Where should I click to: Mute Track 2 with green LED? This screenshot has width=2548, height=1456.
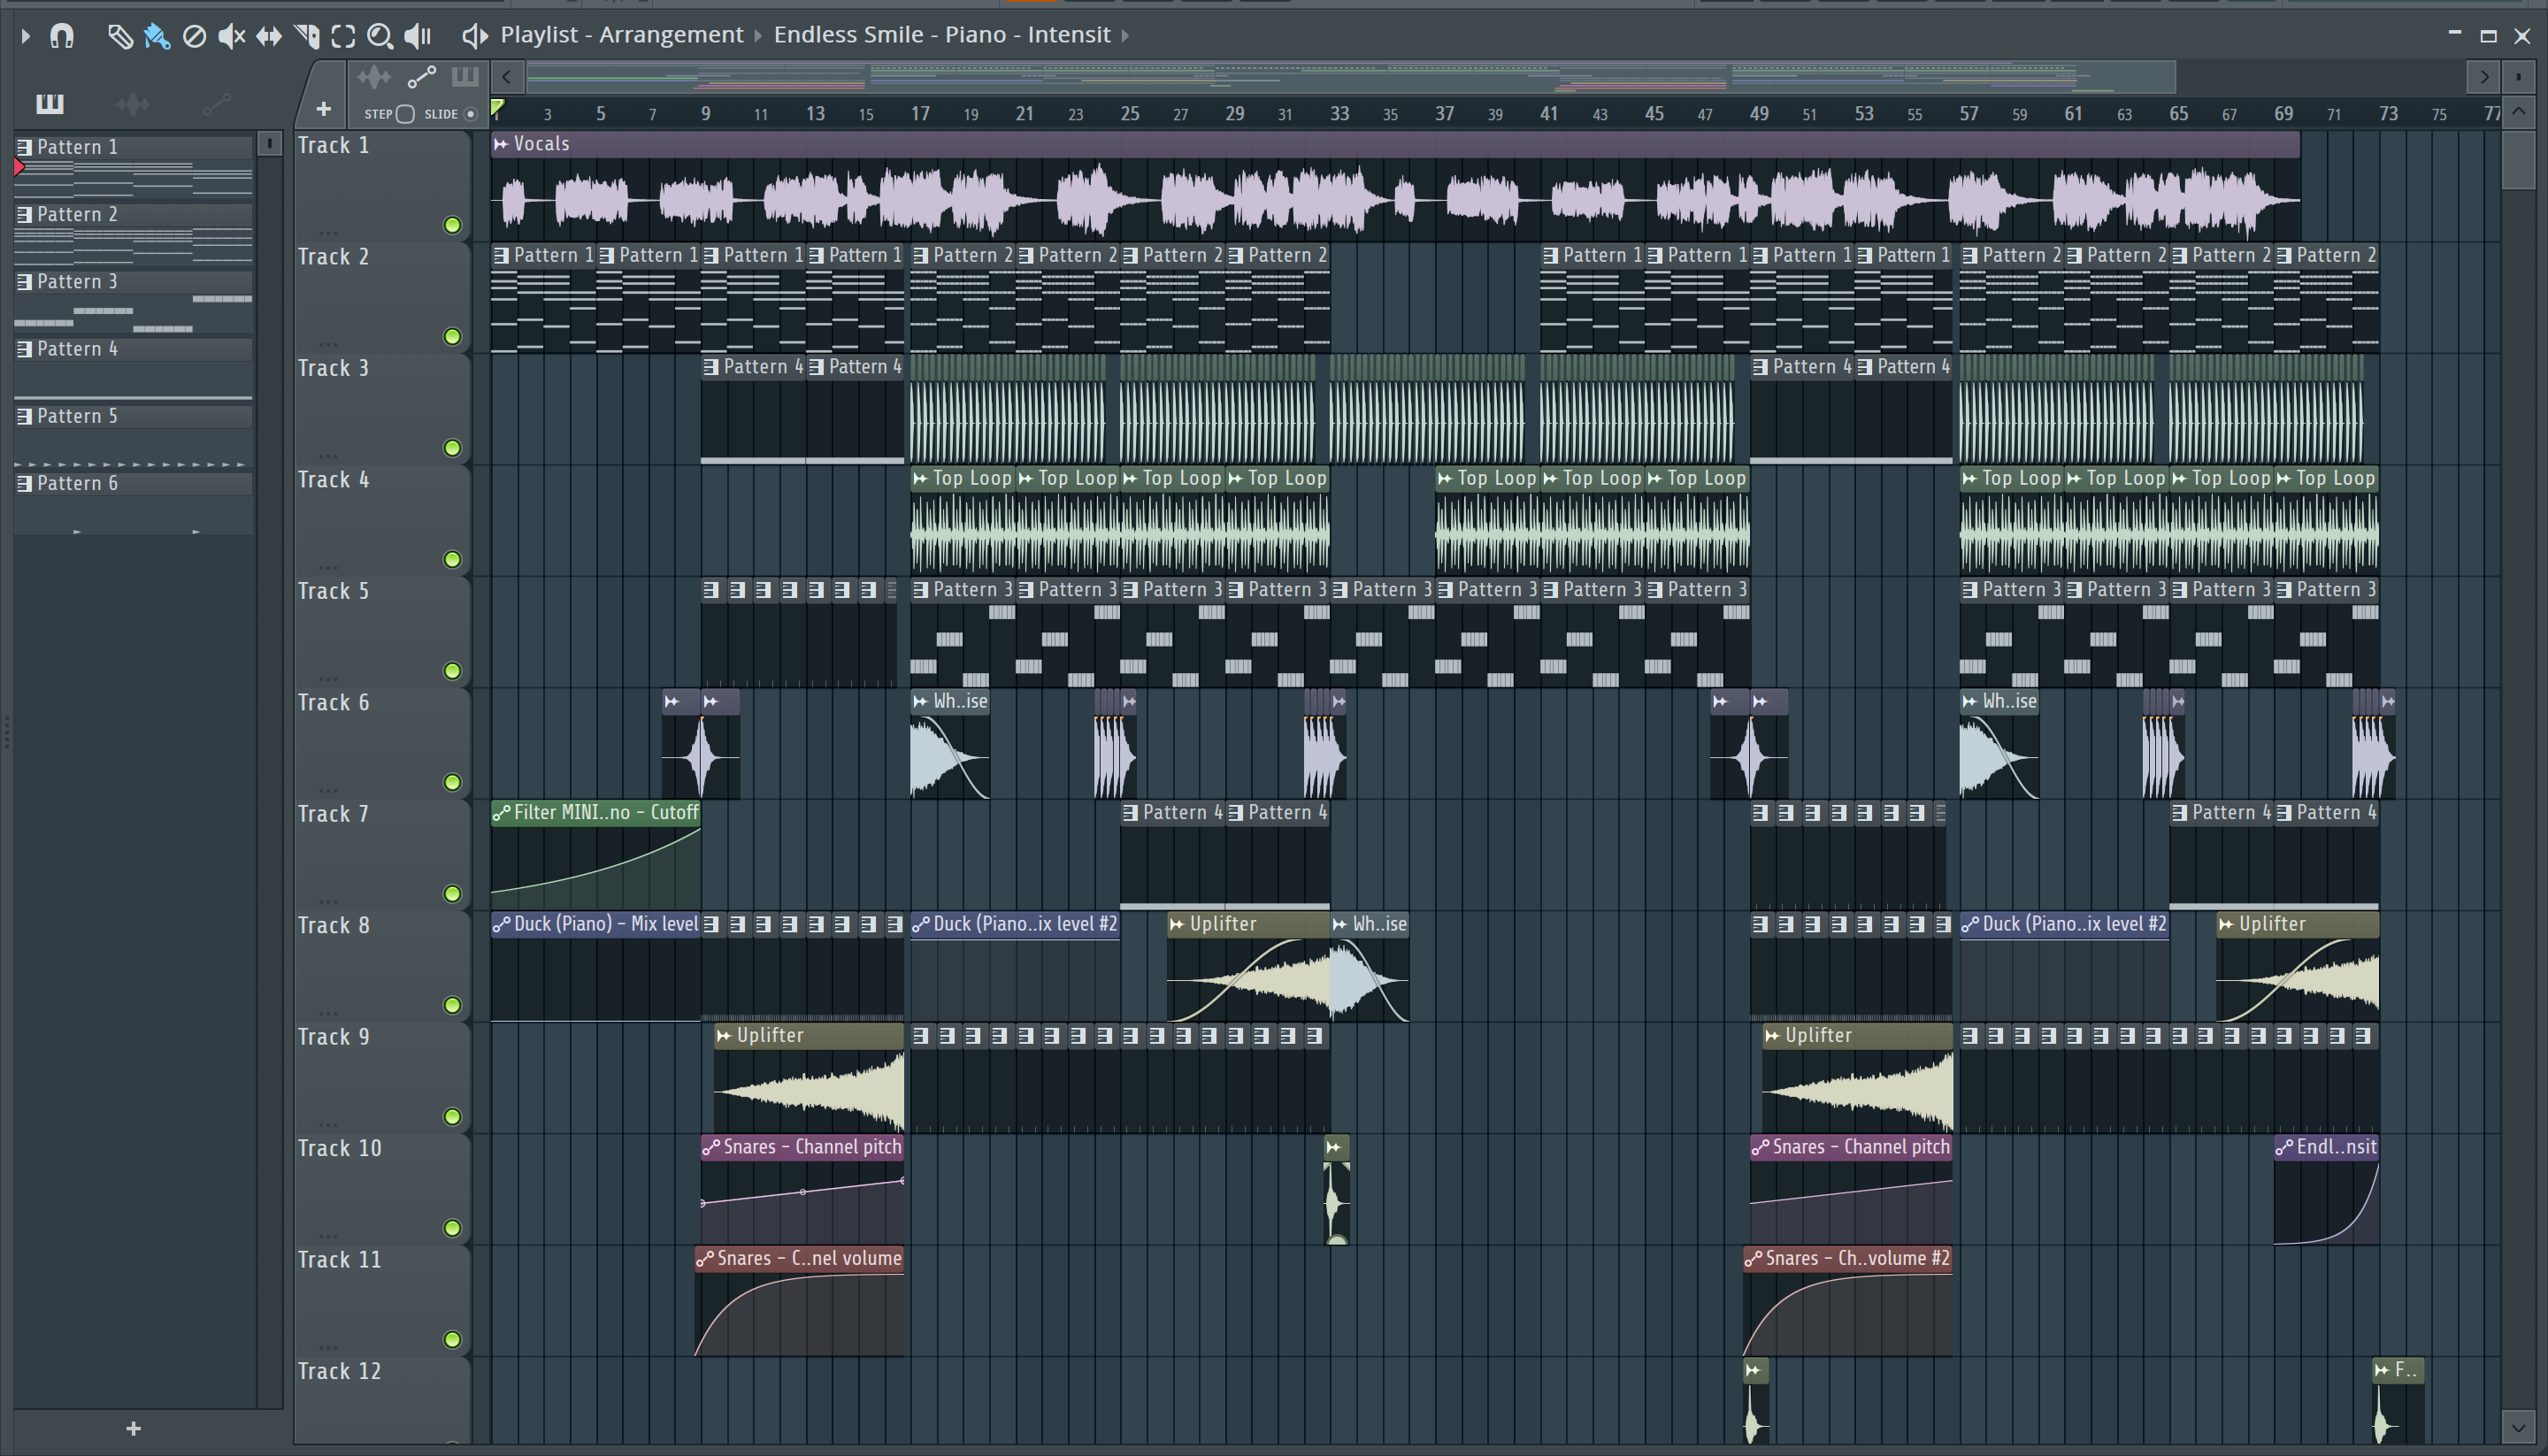pyautogui.click(x=452, y=337)
